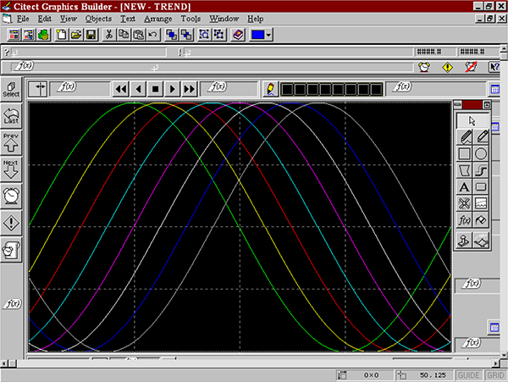Viewport: 508px width, 382px height.
Task: Select the Symbol Set tool (cross icon)
Action: coord(465,204)
